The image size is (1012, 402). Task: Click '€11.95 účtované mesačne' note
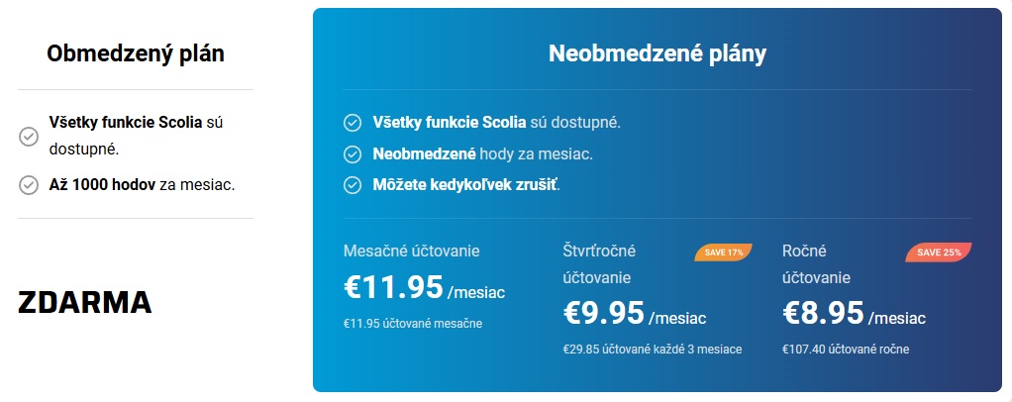point(412,323)
